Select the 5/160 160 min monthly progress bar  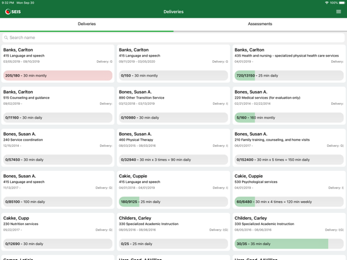point(289,117)
